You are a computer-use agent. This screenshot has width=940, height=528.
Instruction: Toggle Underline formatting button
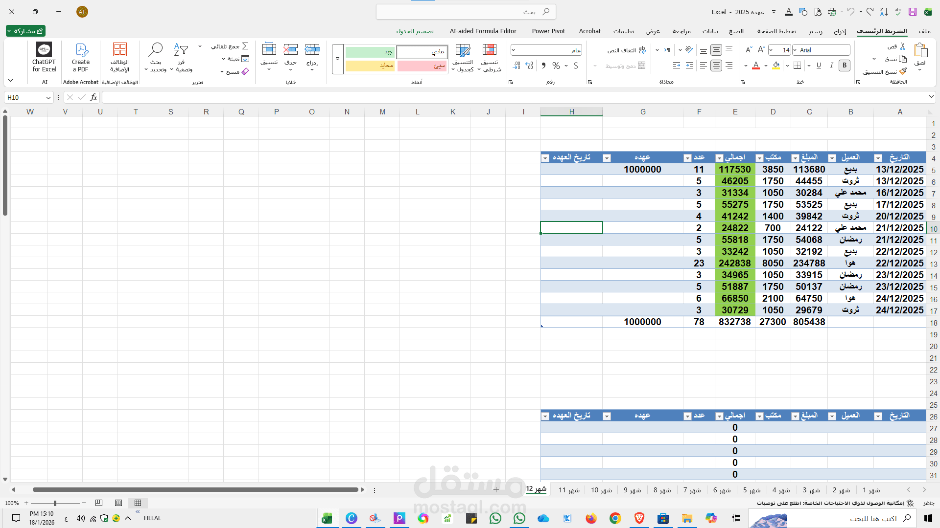pyautogui.click(x=819, y=66)
